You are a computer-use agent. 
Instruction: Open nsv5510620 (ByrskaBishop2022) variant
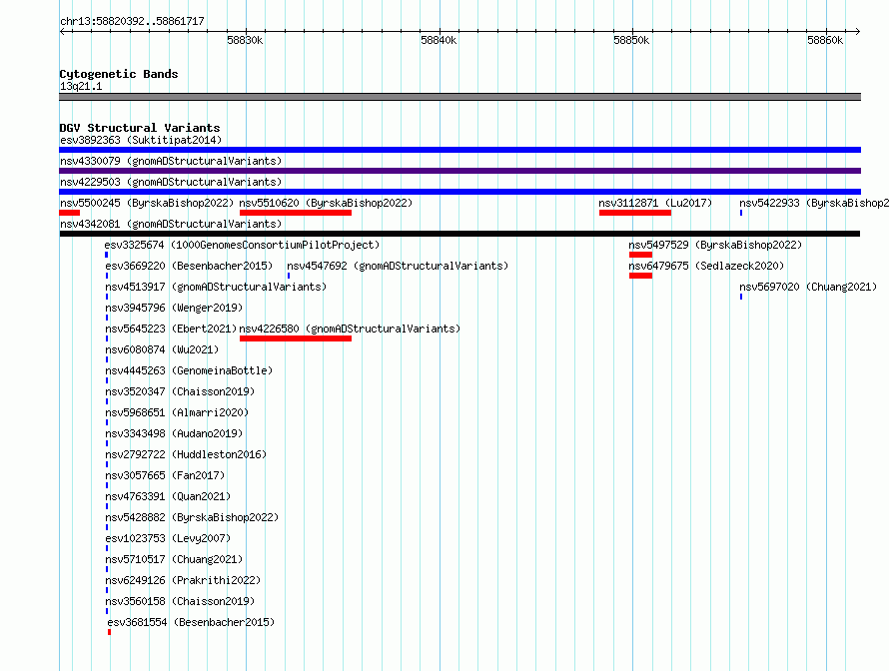click(x=326, y=203)
